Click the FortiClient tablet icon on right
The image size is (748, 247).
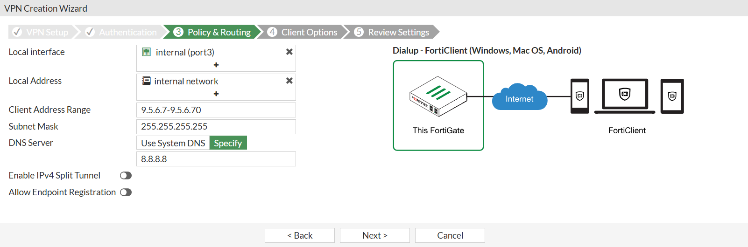coord(672,96)
